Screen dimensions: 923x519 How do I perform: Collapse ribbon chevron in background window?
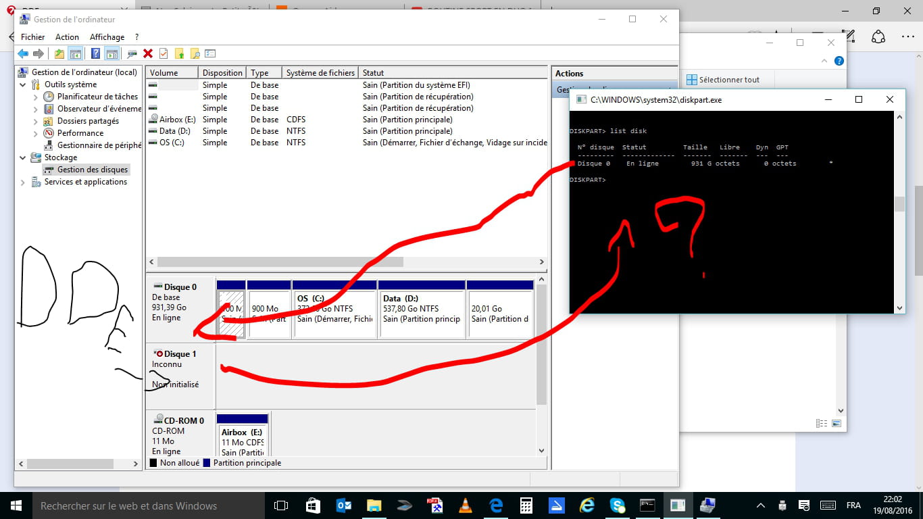pos(824,61)
